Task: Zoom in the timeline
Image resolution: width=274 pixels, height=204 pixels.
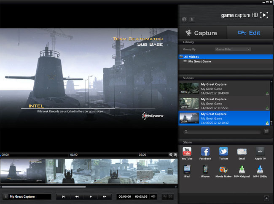Action: 175,155
